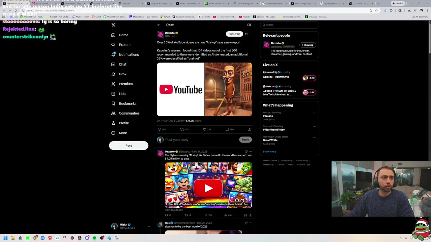Click Show more under What's happening
The height and width of the screenshot is (242, 431).
pos(269,152)
